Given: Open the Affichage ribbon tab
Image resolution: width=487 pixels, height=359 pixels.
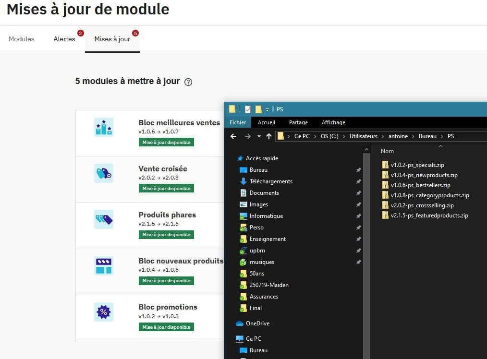Looking at the screenshot, I should 333,122.
